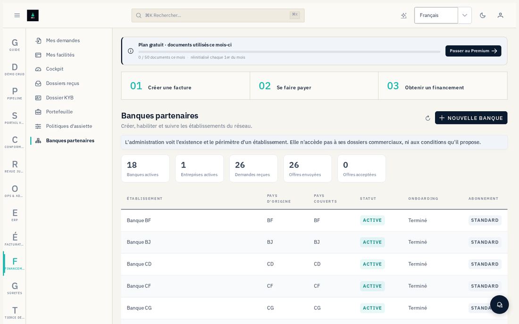Go to Mes demandes
This screenshot has height=324, width=519.
click(63, 41)
